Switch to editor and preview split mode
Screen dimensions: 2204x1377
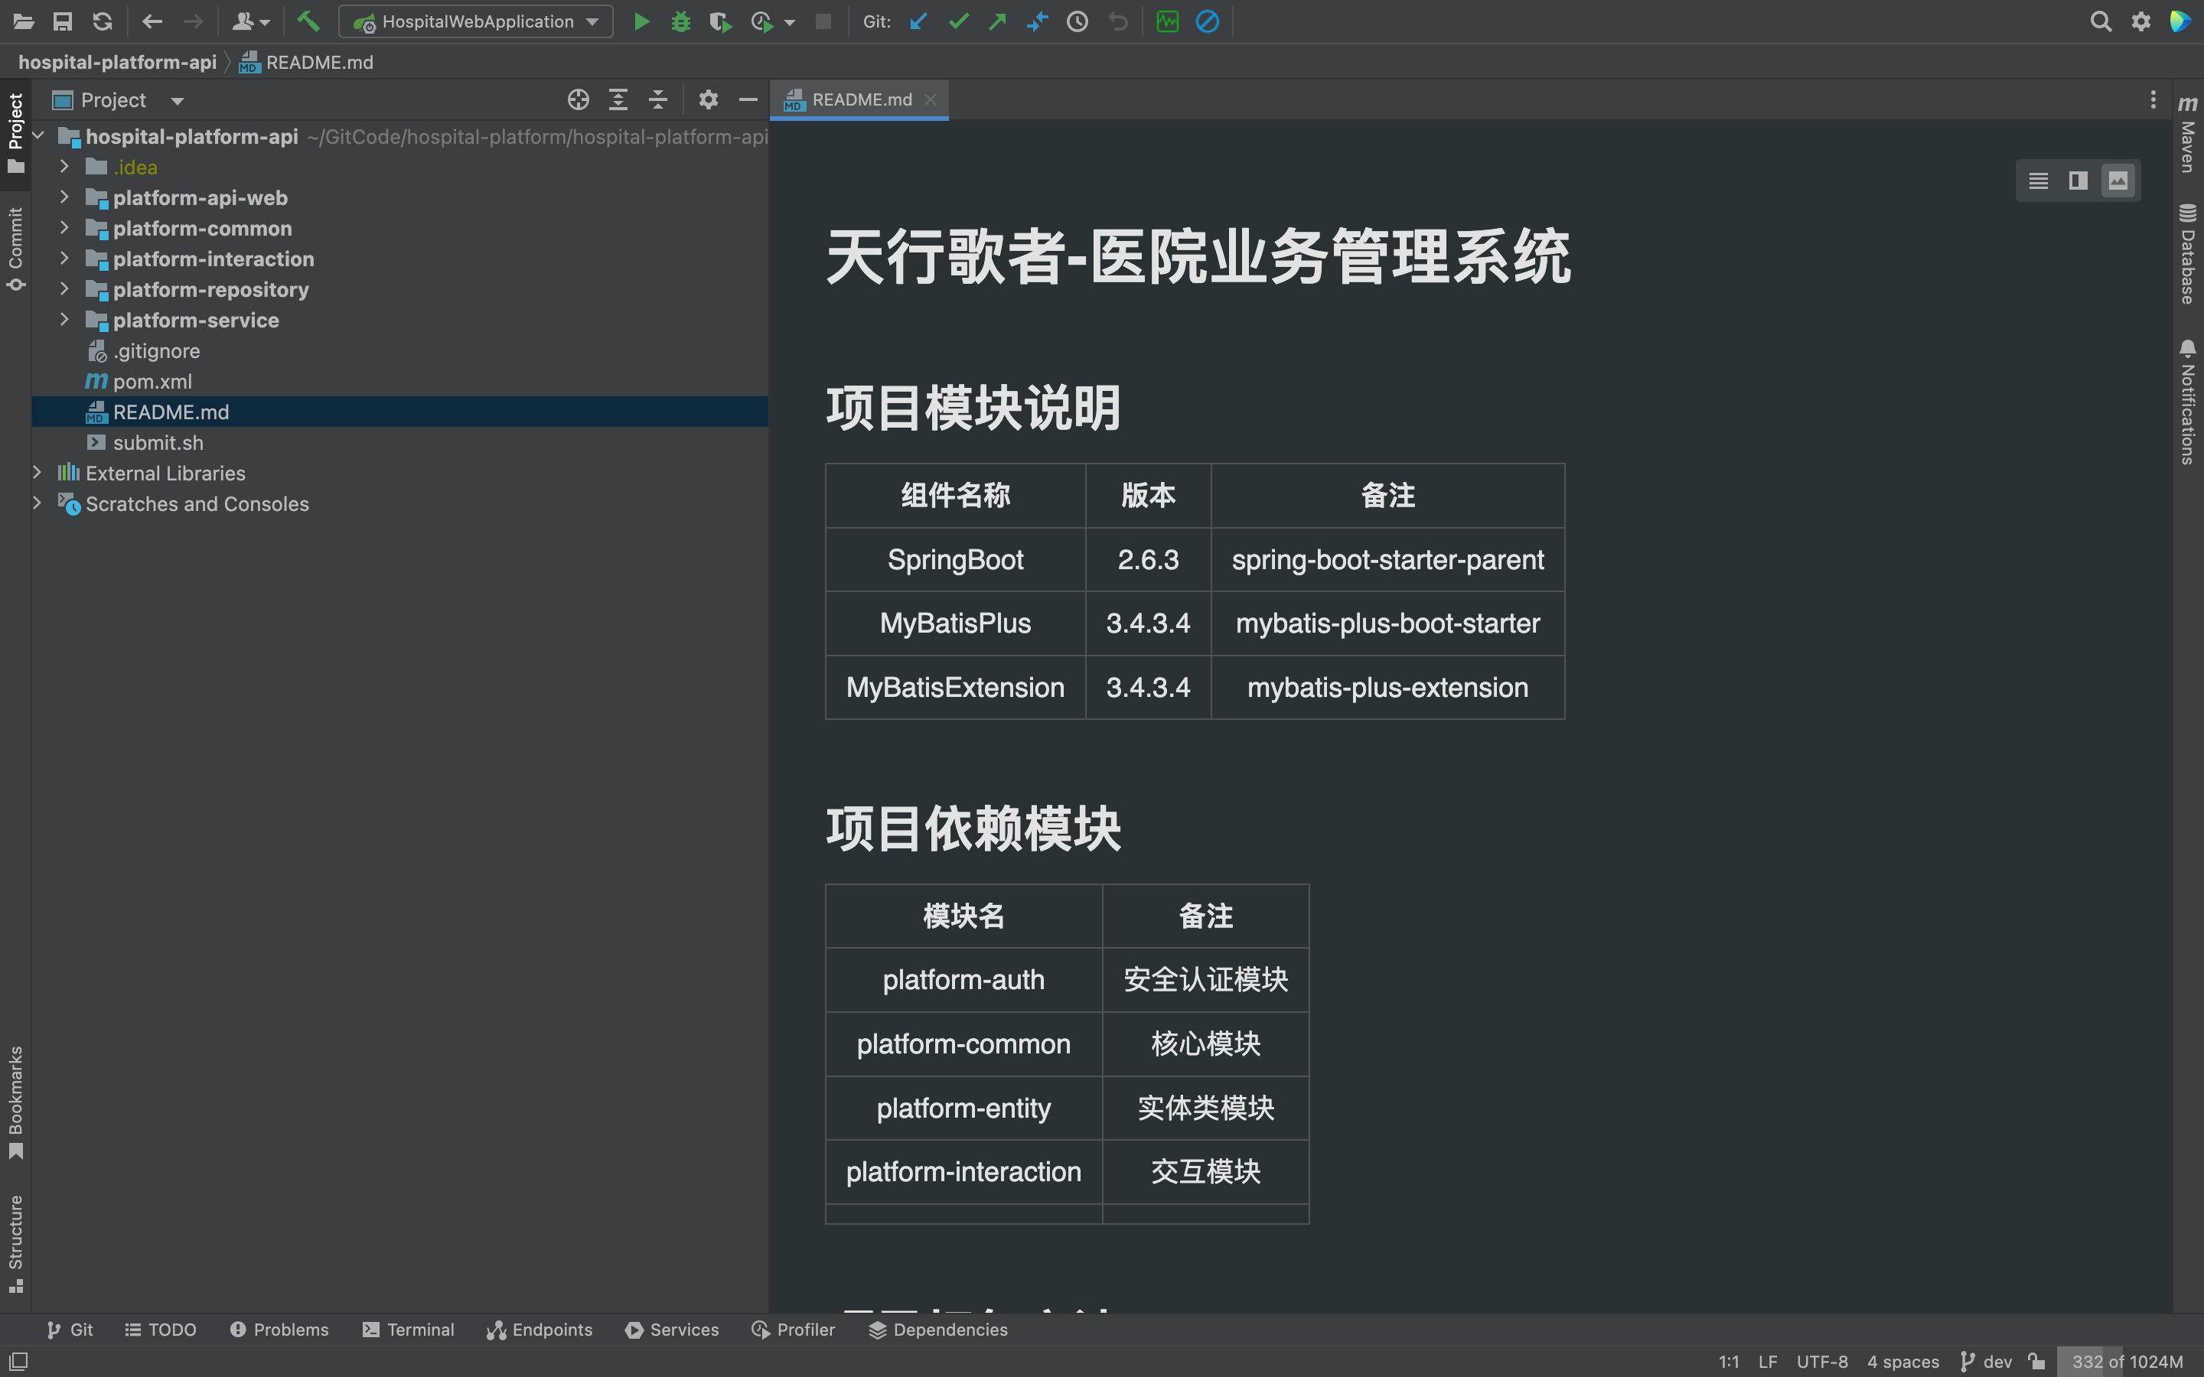[2078, 181]
